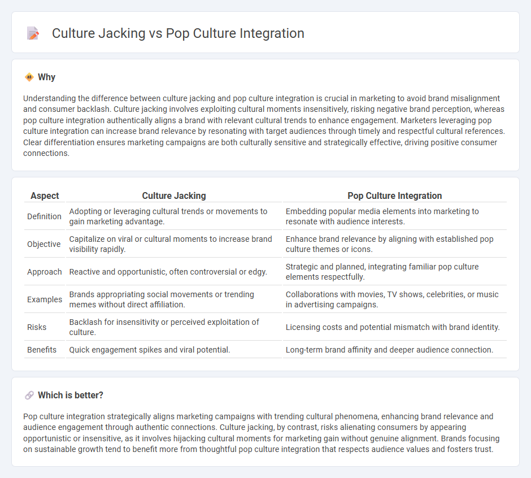Screen dimensions: 531x478
Task: Select the page title Culture Jacking vs Pop Culture Integration
Action: coord(178,33)
